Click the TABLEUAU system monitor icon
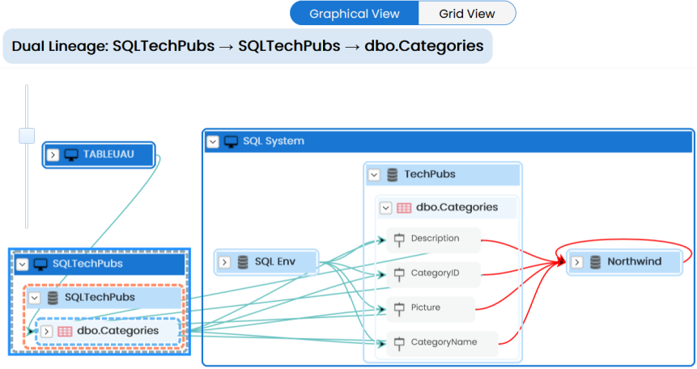This screenshot has height=369, width=697. tap(70, 154)
